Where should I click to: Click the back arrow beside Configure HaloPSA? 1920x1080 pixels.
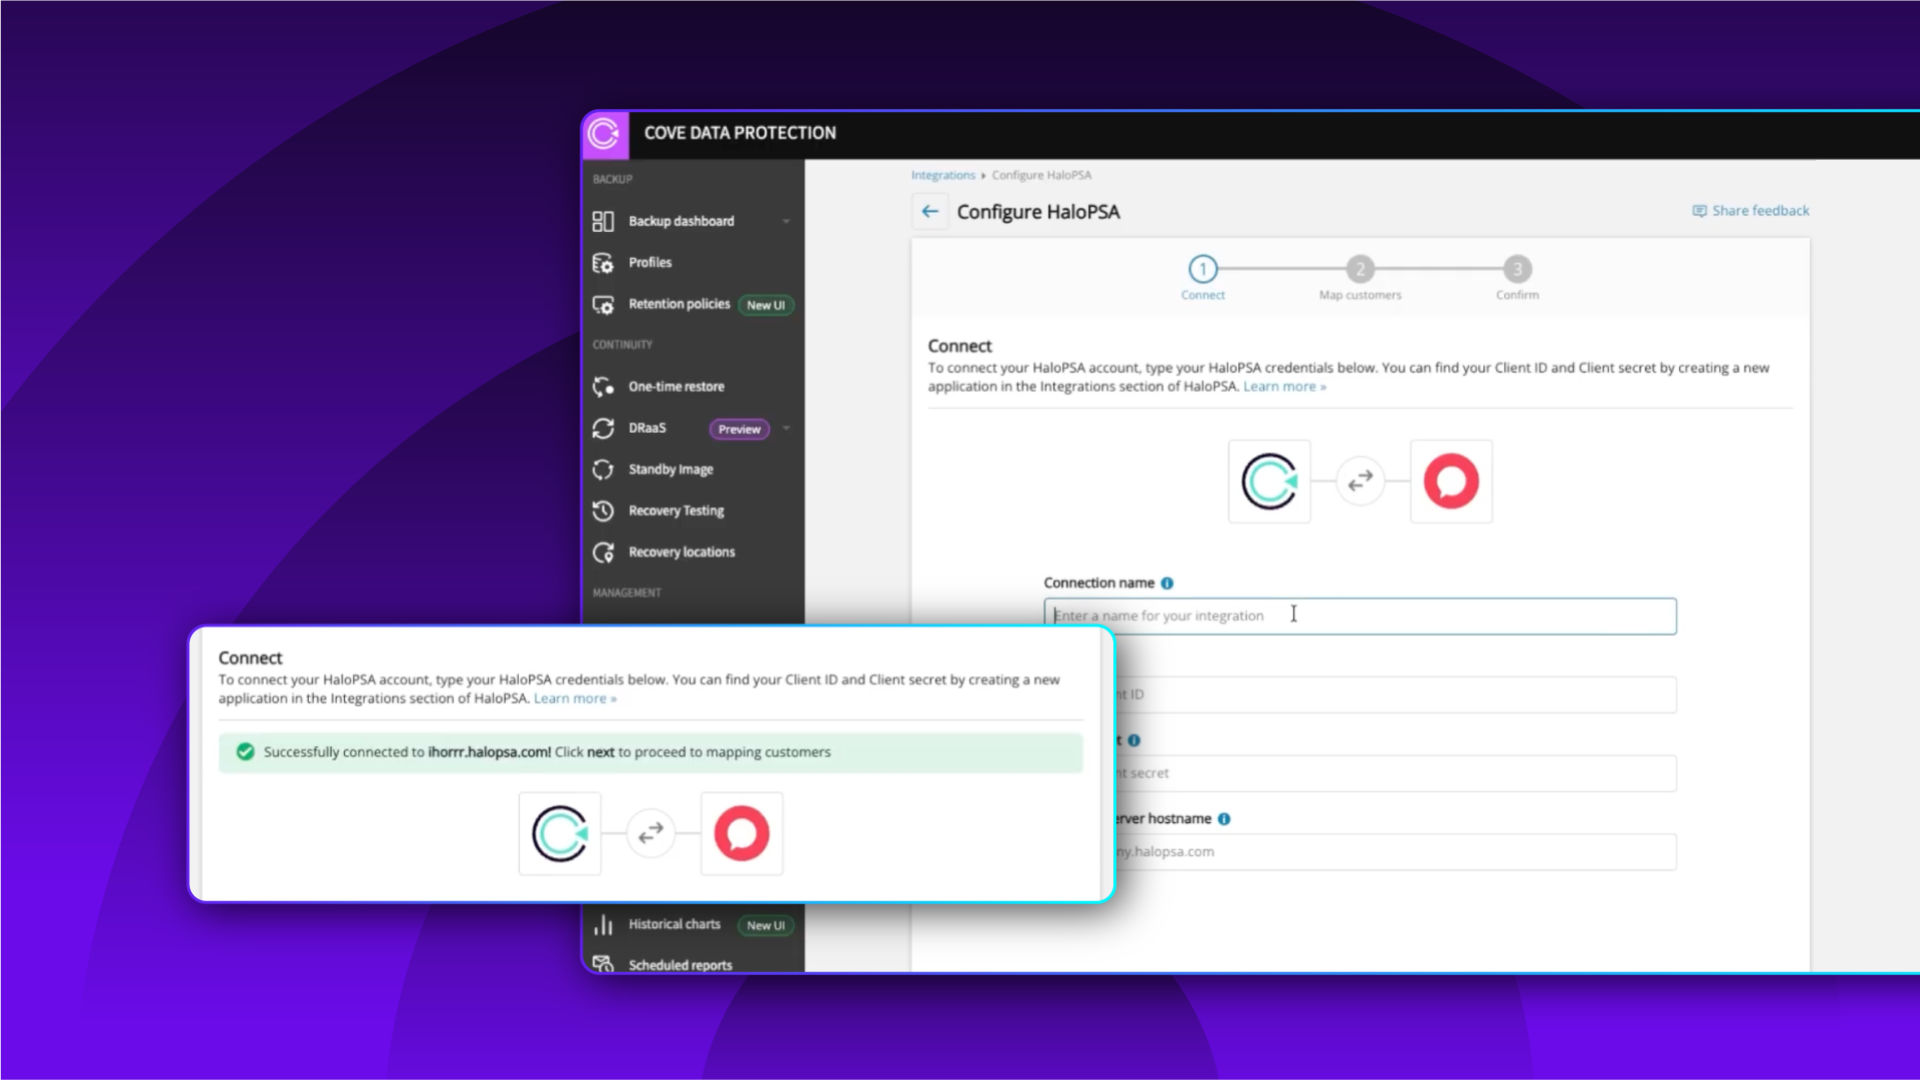930,212
